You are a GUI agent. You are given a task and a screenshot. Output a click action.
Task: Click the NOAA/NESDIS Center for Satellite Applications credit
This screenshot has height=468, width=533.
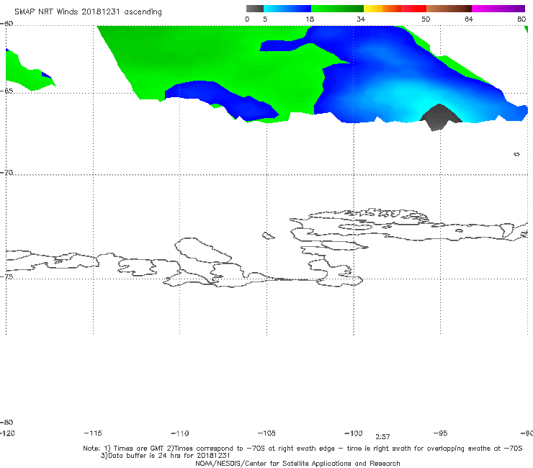(297, 464)
